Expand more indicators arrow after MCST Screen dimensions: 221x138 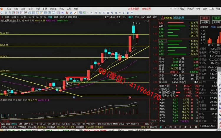138,124
